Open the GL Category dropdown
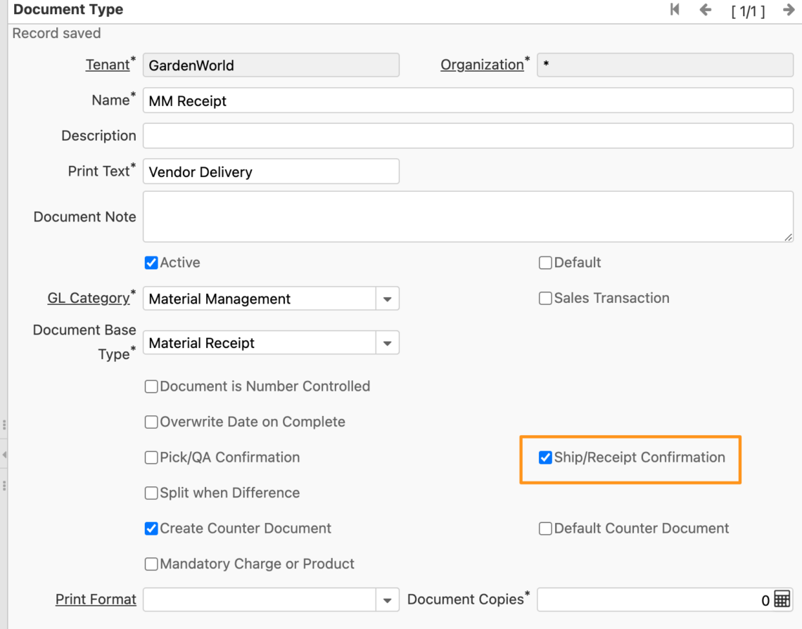This screenshot has height=629, width=802. click(386, 298)
